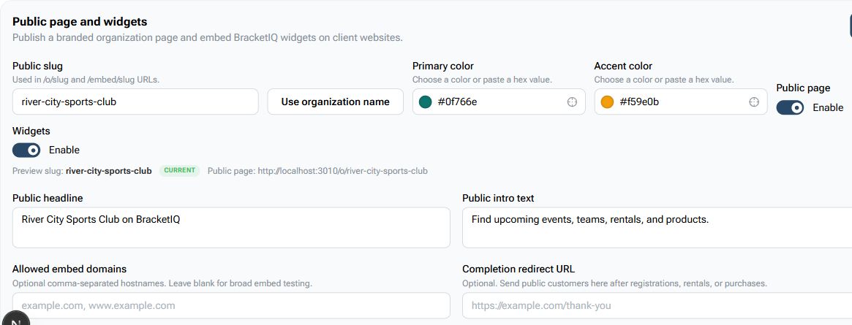Click the orange accent color swatch

(x=607, y=102)
